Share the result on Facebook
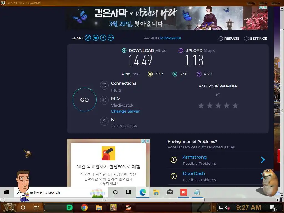 (x=103, y=38)
